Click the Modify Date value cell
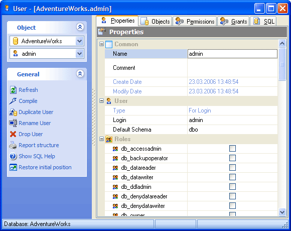This screenshot has width=291, height=231. 232,91
